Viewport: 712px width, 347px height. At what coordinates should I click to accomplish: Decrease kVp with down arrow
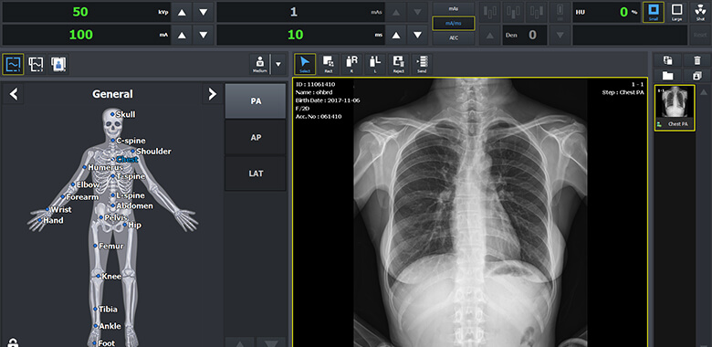click(204, 12)
